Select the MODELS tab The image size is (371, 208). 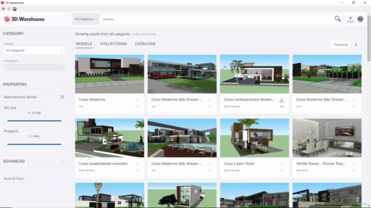pos(84,44)
